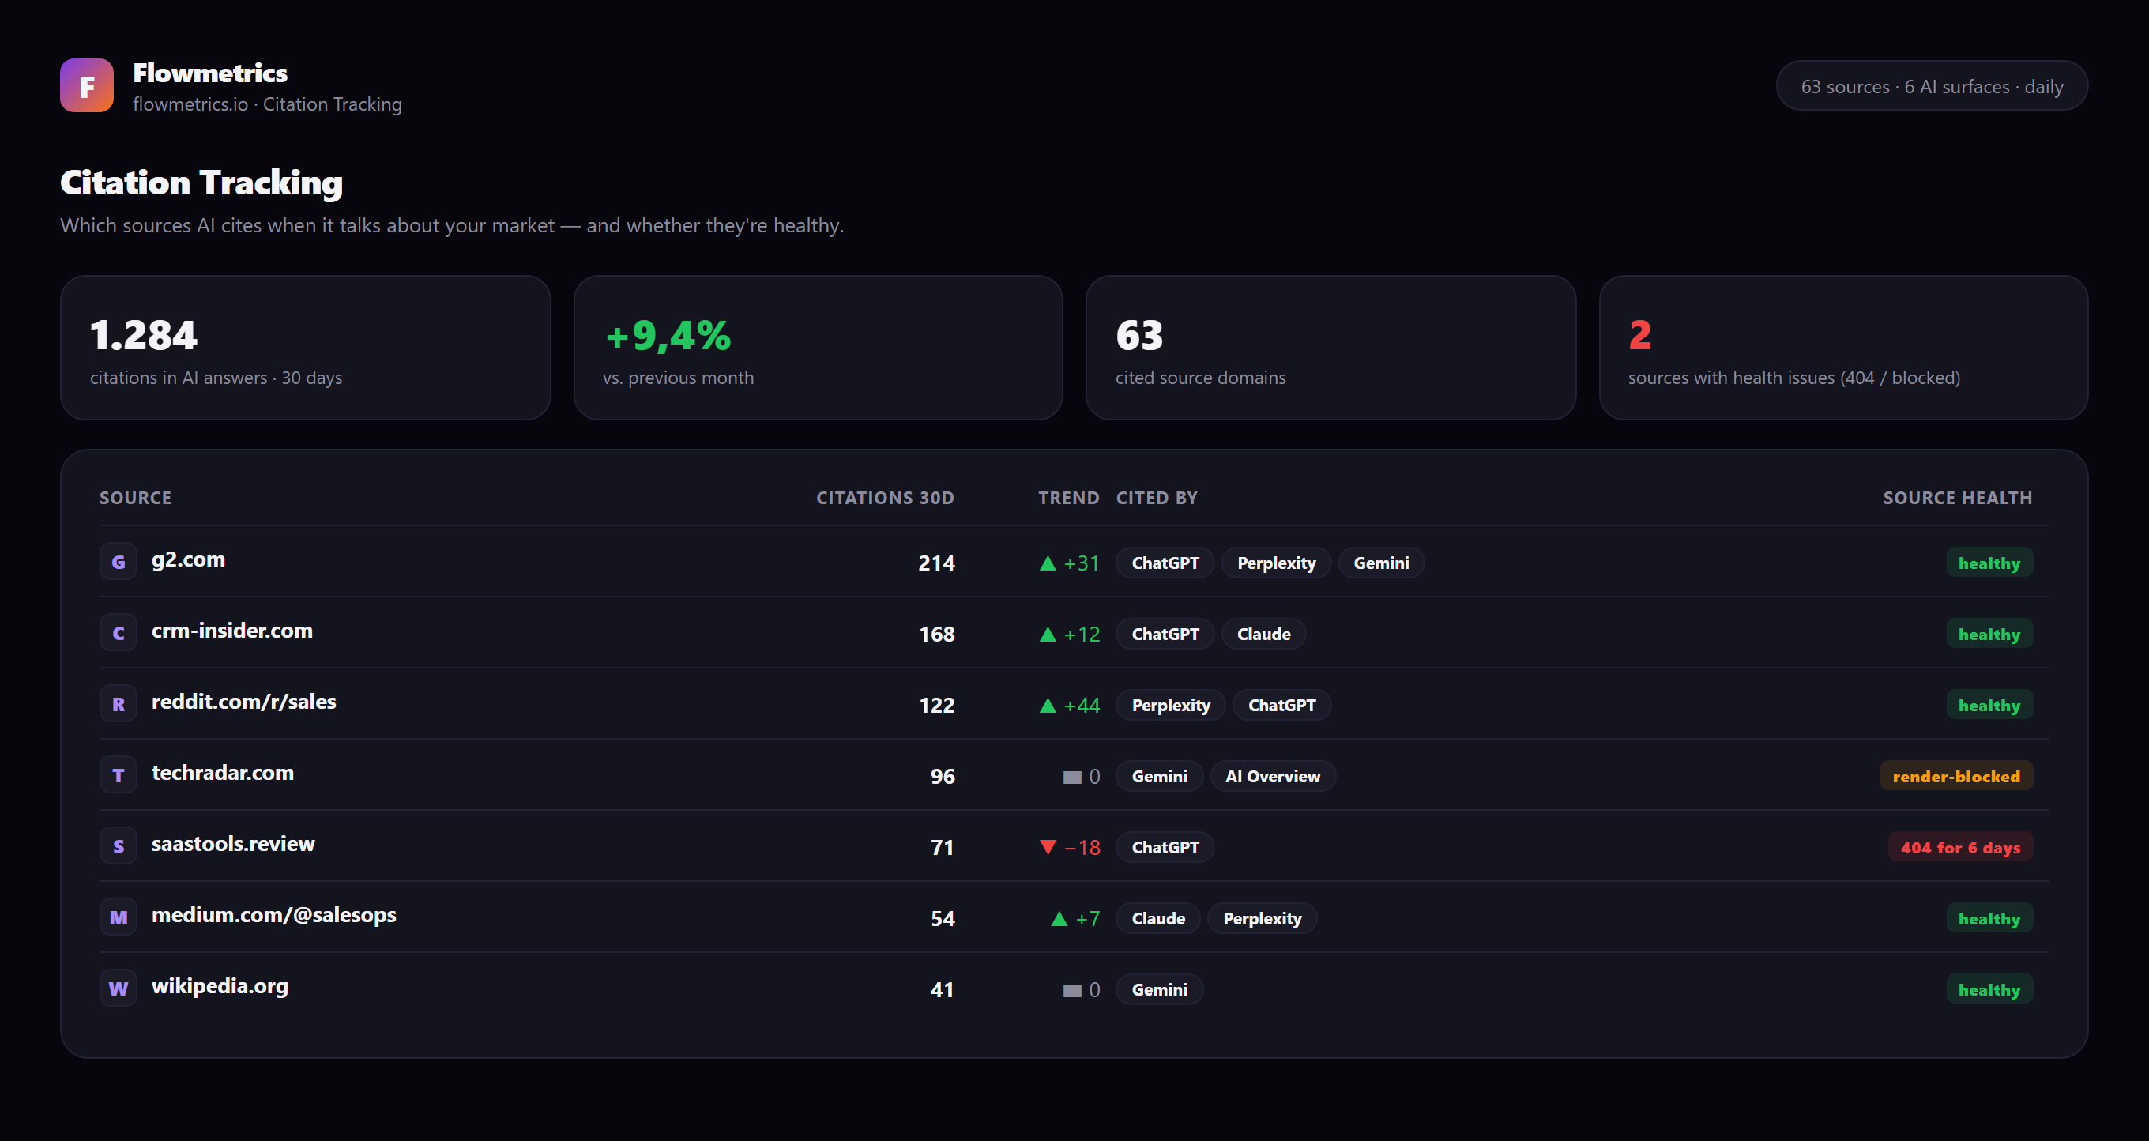Click the 71 citations value for saastools.review
The width and height of the screenshot is (2149, 1141).
pos(943,847)
